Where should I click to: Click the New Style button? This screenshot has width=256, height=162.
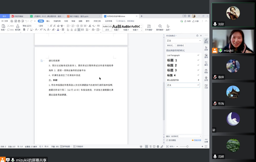click(170, 45)
